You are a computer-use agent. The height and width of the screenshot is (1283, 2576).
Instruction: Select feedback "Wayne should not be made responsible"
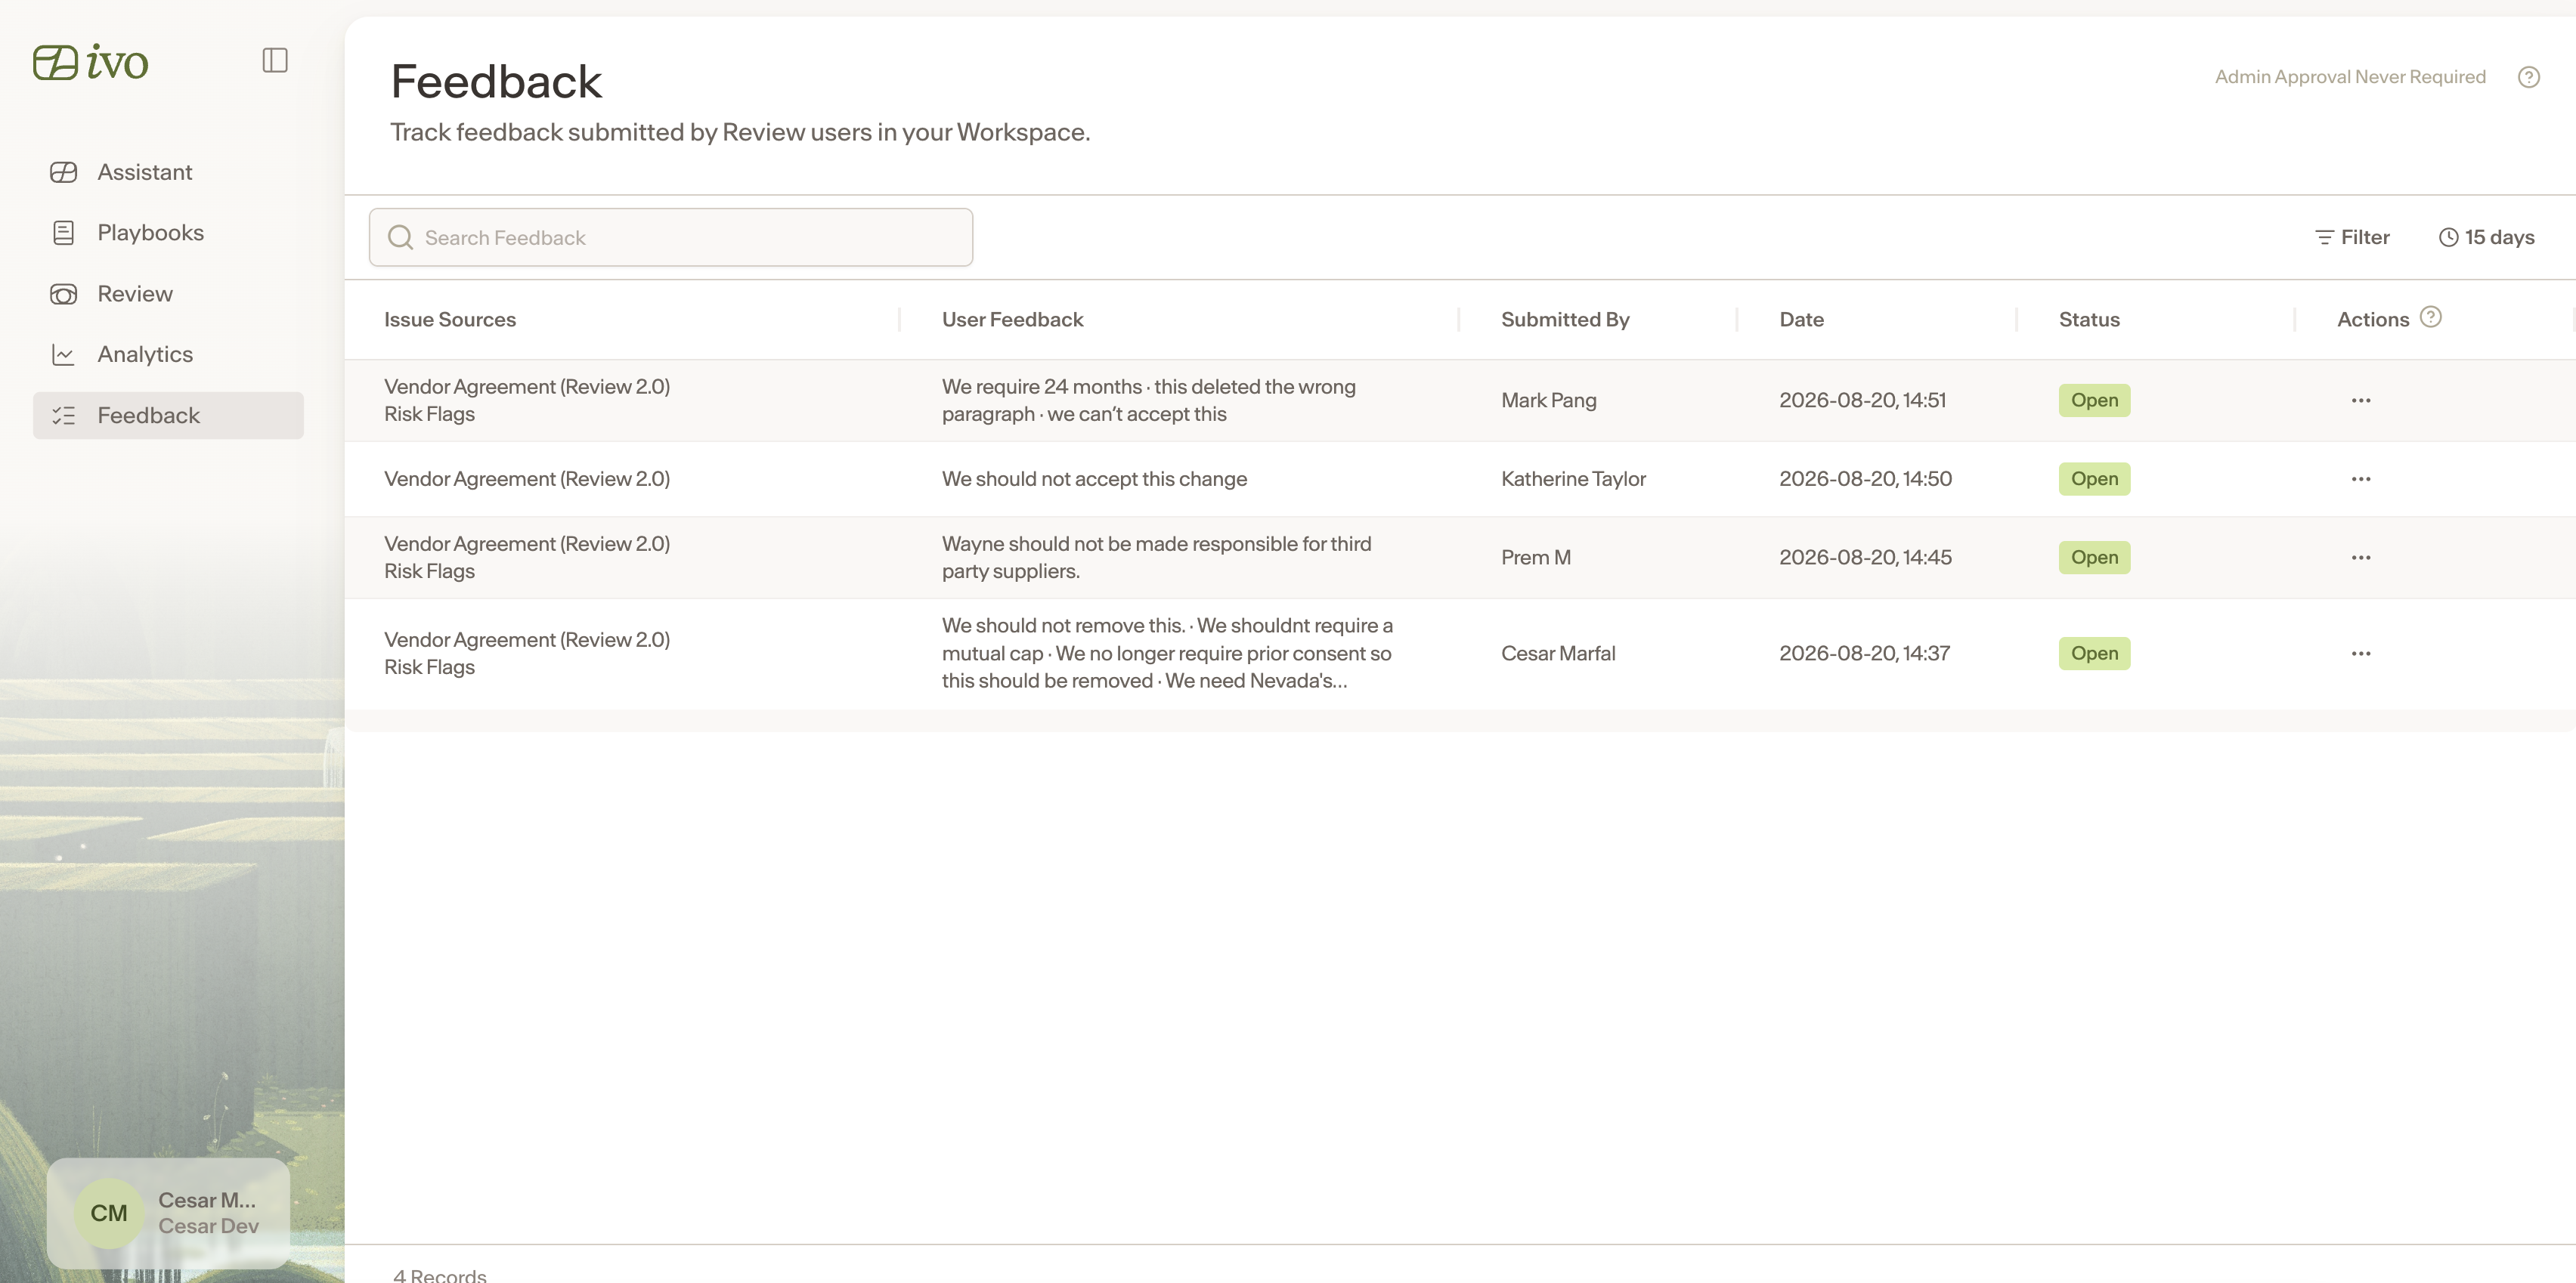[1157, 557]
